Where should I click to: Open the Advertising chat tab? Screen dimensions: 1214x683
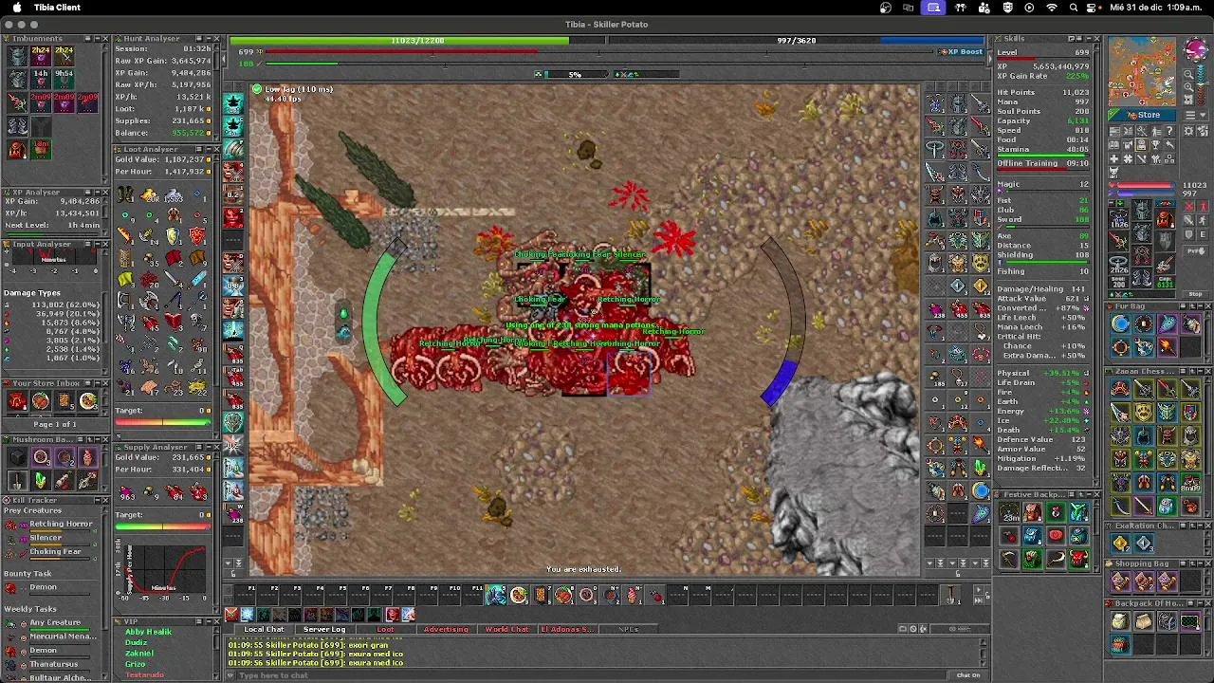[446, 629]
